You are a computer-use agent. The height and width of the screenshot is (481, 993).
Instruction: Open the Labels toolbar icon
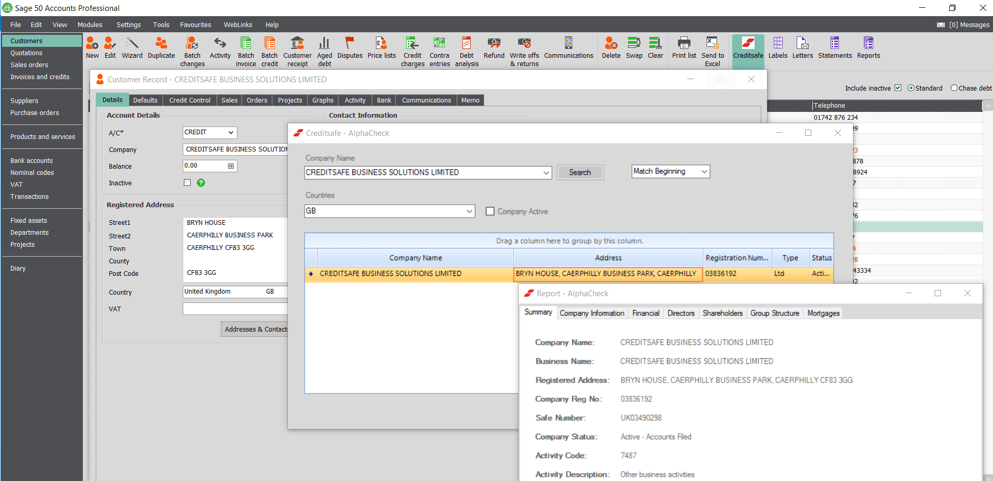778,47
